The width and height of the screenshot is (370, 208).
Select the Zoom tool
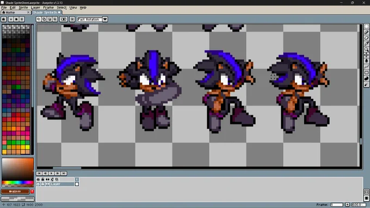[x=366, y=49]
